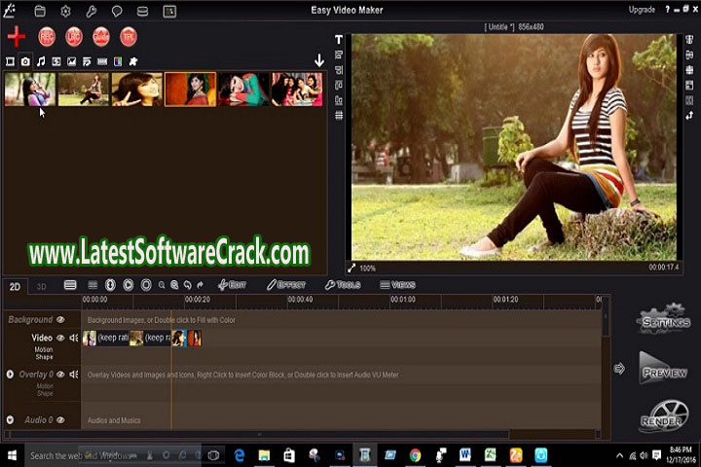Expand the Overlay 0 track arrow
This screenshot has height=467, width=701.
click(10, 374)
